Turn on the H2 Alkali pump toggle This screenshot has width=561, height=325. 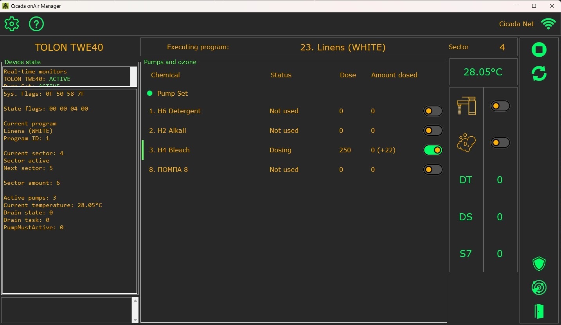click(x=433, y=130)
